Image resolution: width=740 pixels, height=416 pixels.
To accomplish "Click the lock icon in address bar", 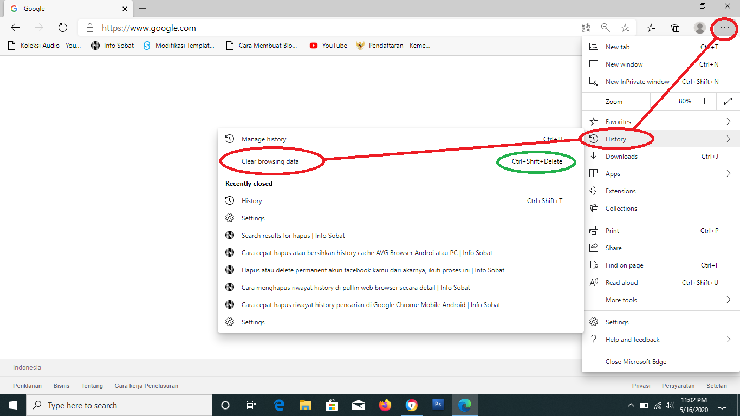I will click(x=90, y=28).
